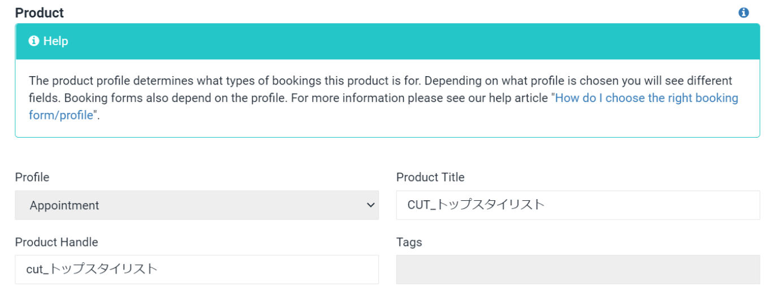Click the "Product Title" field label
The height and width of the screenshot is (295, 774).
[430, 177]
